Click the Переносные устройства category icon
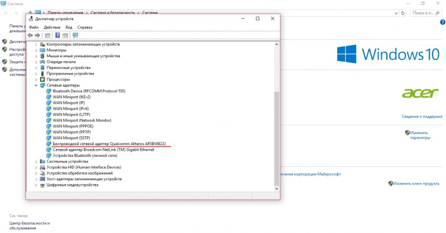This screenshot has height=233, width=446. coord(42,68)
